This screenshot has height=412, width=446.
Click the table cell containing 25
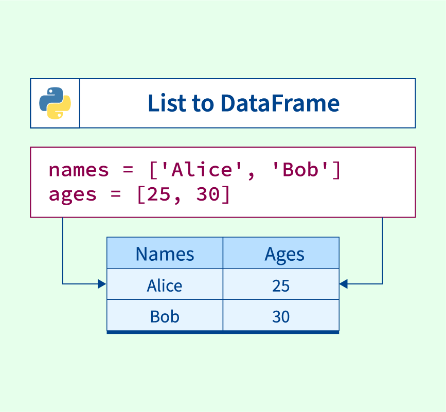pyautogui.click(x=281, y=285)
